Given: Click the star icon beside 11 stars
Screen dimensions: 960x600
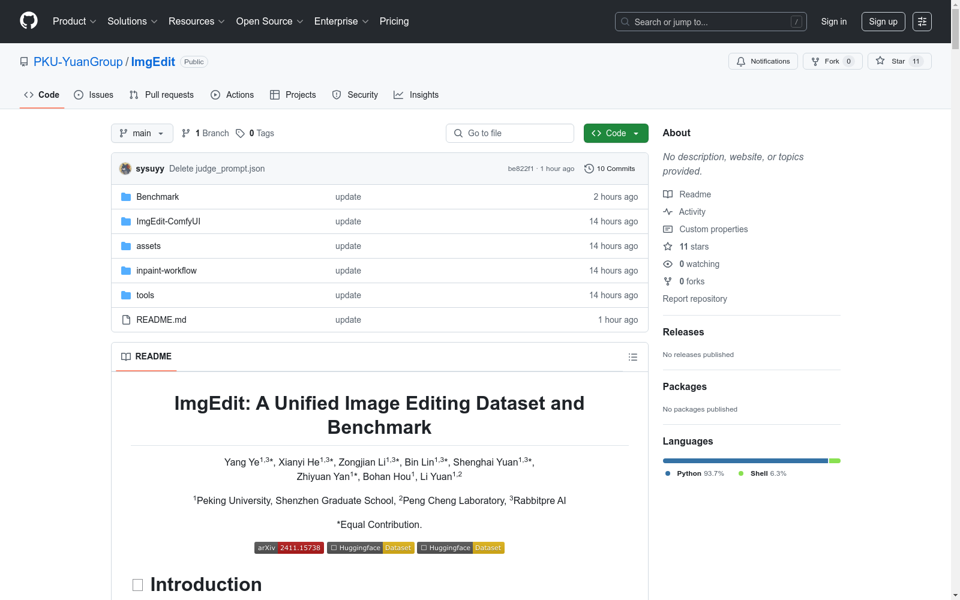Looking at the screenshot, I should click(668, 247).
